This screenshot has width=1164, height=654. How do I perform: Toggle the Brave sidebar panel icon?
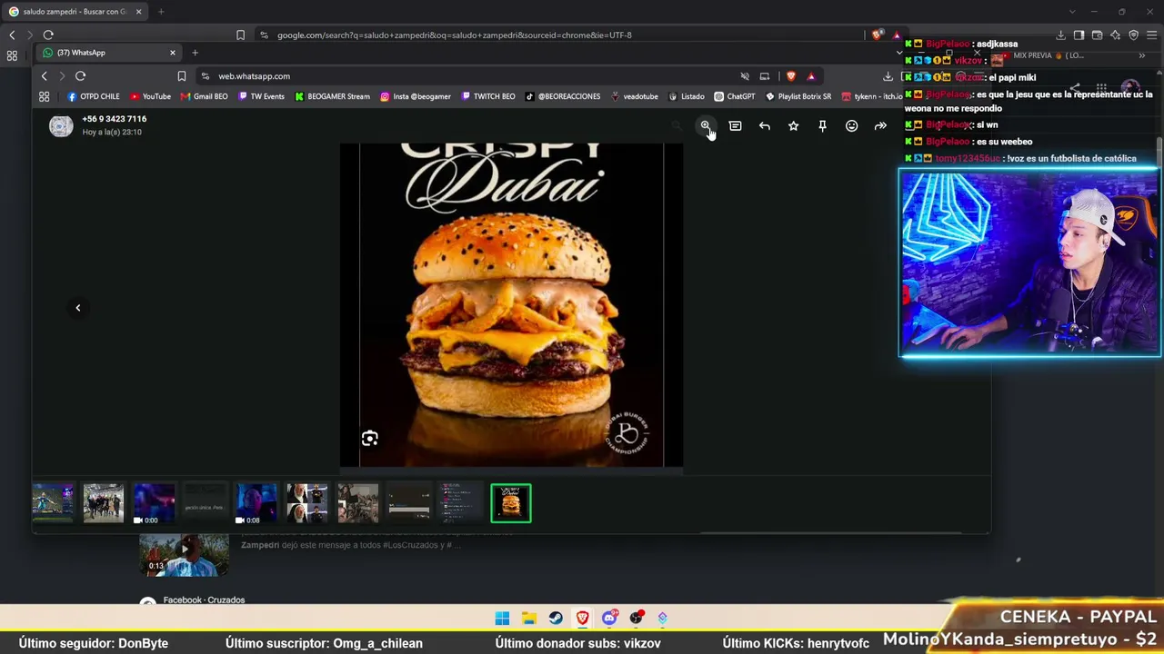[1079, 35]
